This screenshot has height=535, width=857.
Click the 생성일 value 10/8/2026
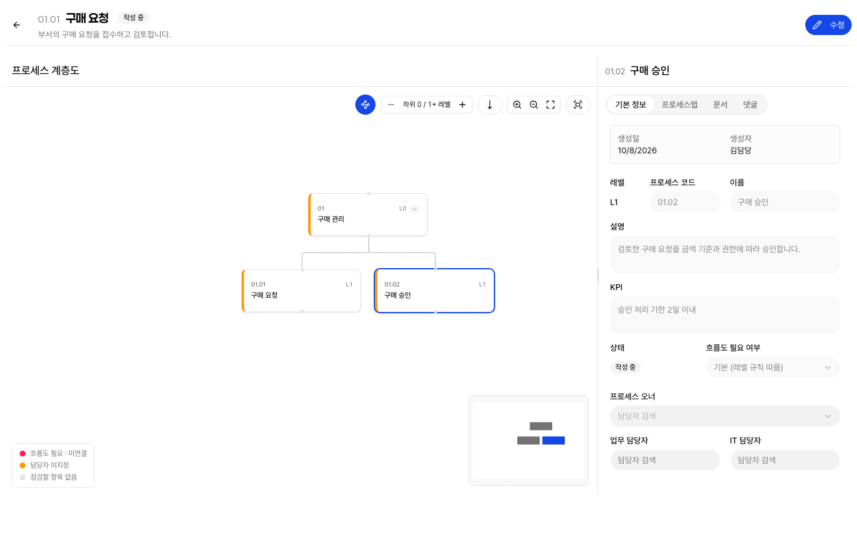[x=637, y=151]
